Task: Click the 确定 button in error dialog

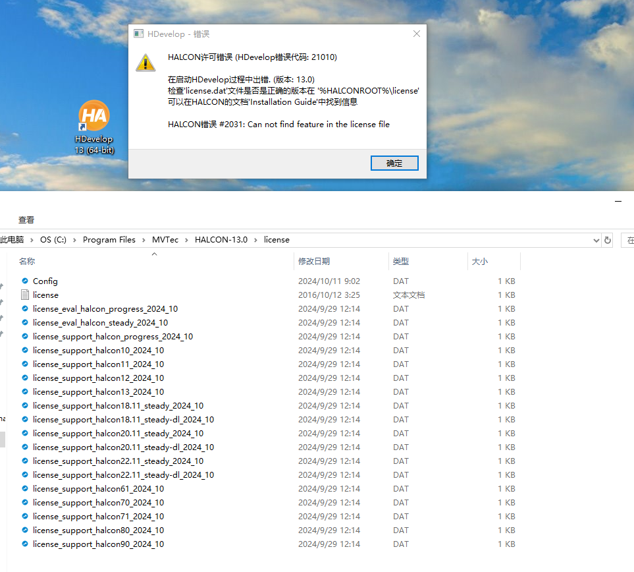Action: [x=394, y=163]
